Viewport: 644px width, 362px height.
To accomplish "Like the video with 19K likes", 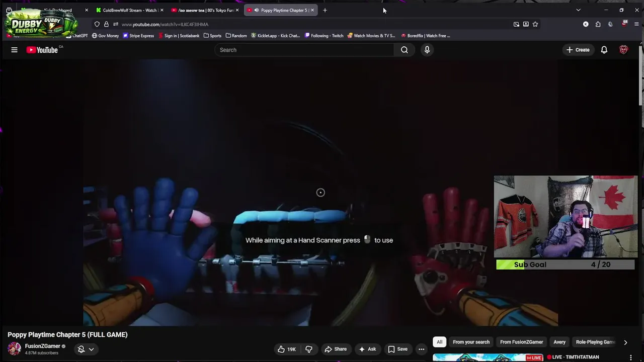I will point(287,349).
